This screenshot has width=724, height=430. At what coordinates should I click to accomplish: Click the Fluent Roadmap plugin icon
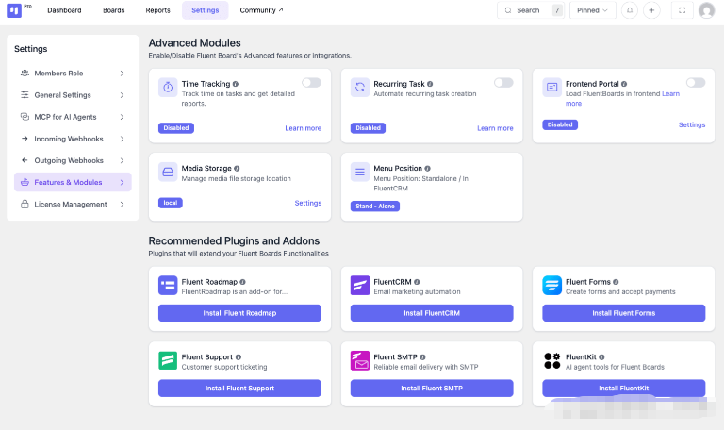click(x=168, y=286)
